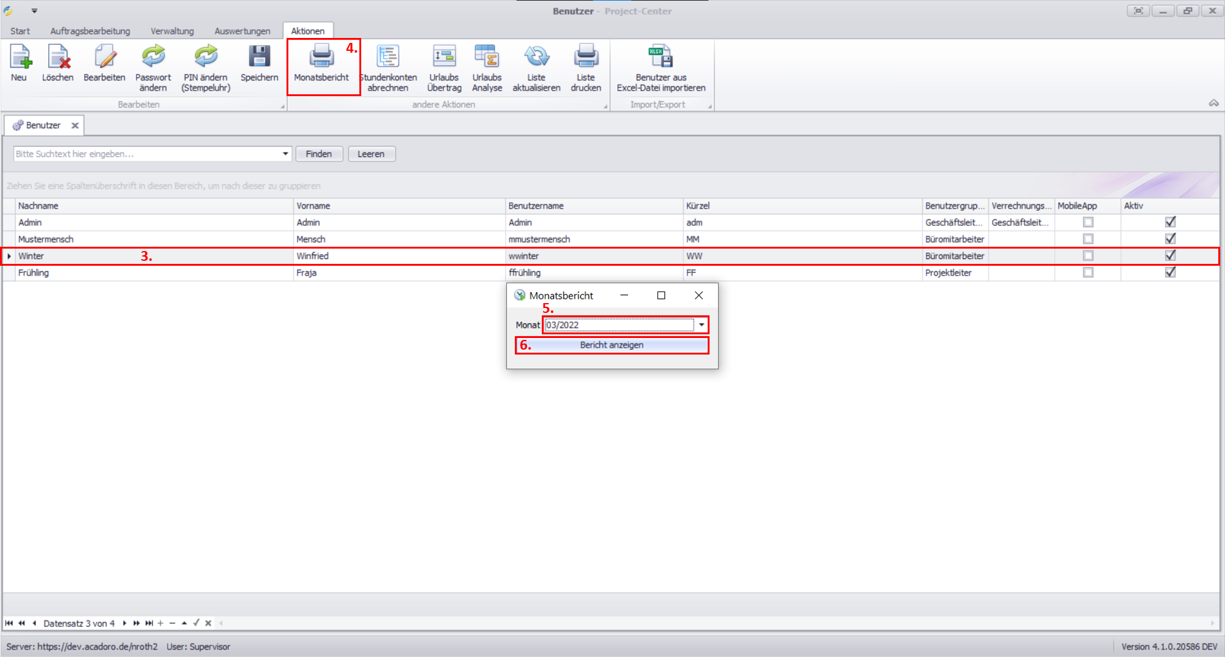Enable MobileApp checkbox for Admin row
Image resolution: width=1225 pixels, height=657 pixels.
click(1088, 222)
